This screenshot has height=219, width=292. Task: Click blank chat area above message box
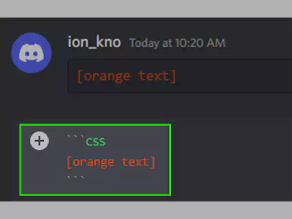[149, 106]
